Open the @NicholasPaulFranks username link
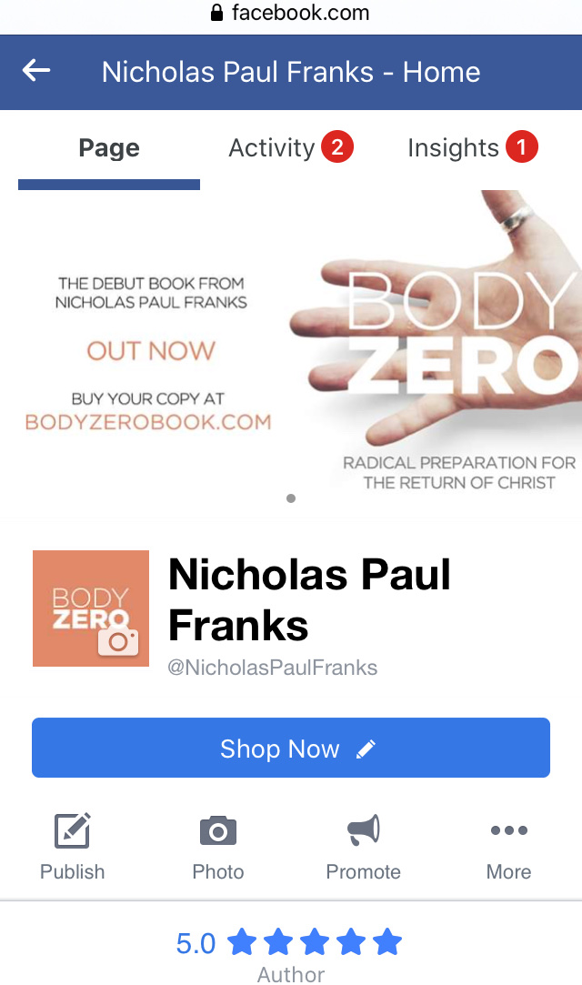Image resolution: width=582 pixels, height=985 pixels. (x=273, y=668)
